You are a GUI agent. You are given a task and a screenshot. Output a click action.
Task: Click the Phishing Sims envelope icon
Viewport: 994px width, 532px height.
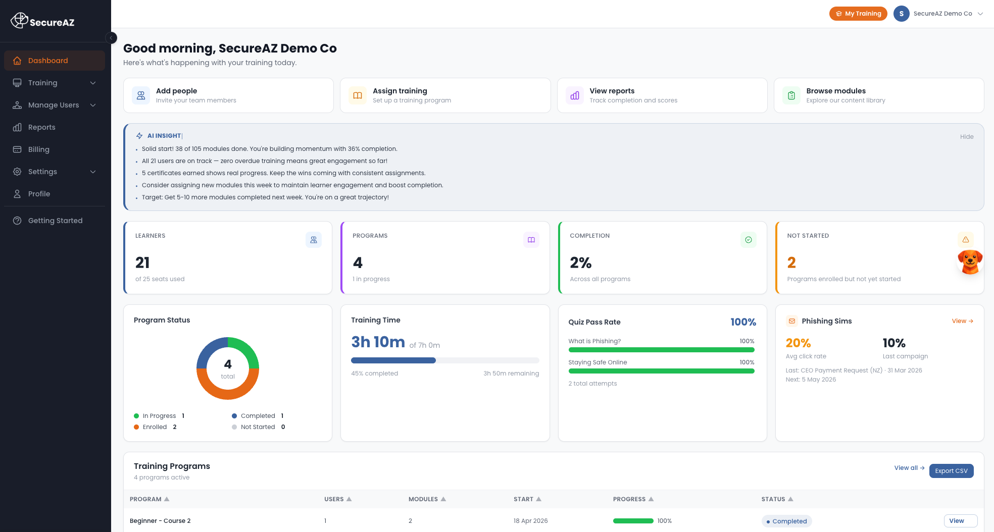point(792,321)
